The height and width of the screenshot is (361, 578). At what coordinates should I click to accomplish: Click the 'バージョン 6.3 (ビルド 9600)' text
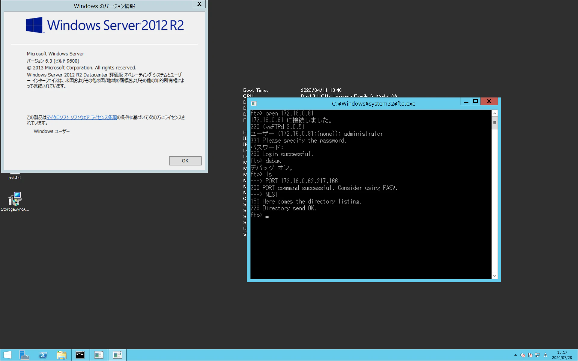pos(53,61)
